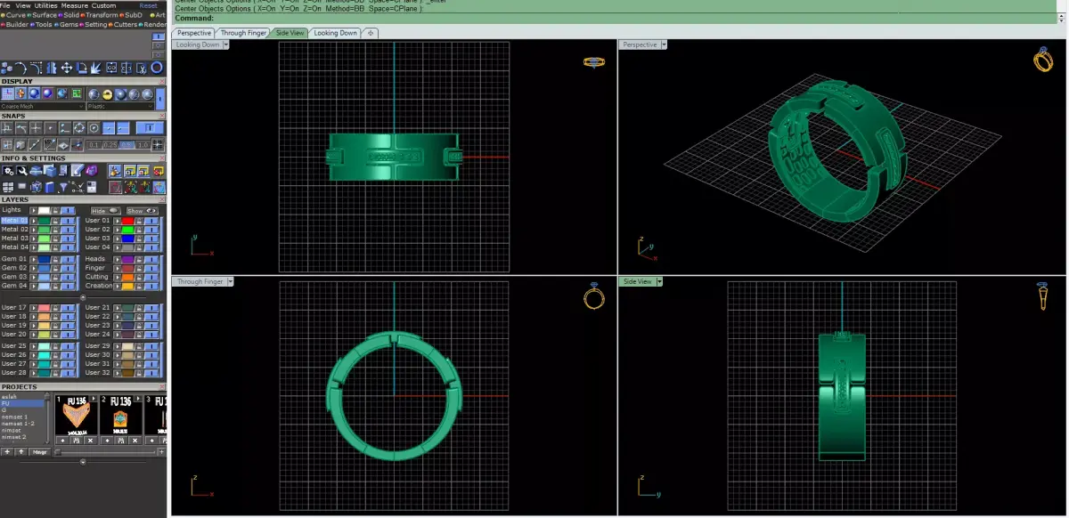Toggle the Cutting layer on/off switch
Image resolution: width=1069 pixels, height=518 pixels.
click(151, 277)
